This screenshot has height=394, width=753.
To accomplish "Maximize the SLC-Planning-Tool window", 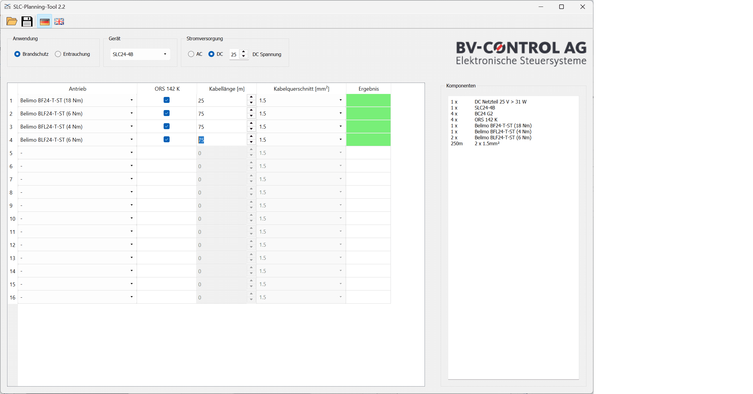I will (x=561, y=7).
